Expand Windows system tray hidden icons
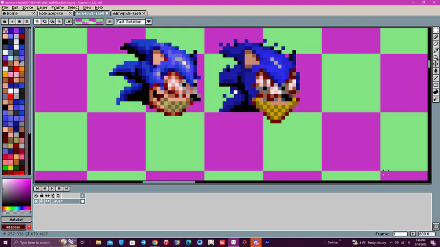Viewport: 440px width, 247px height. (391, 243)
